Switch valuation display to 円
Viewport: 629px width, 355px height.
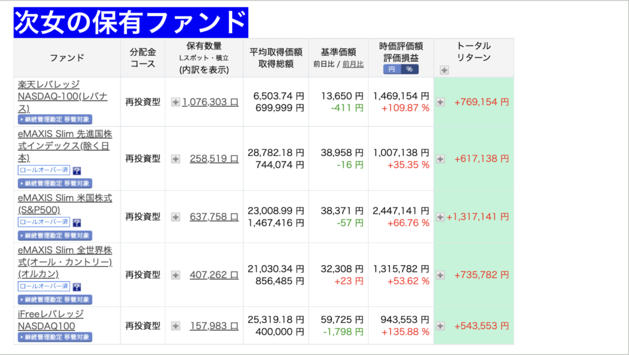tap(392, 69)
